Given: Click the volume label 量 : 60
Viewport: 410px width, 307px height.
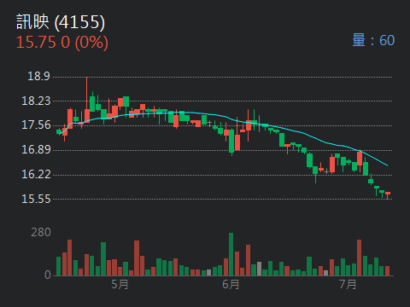Looking at the screenshot, I should tap(373, 40).
